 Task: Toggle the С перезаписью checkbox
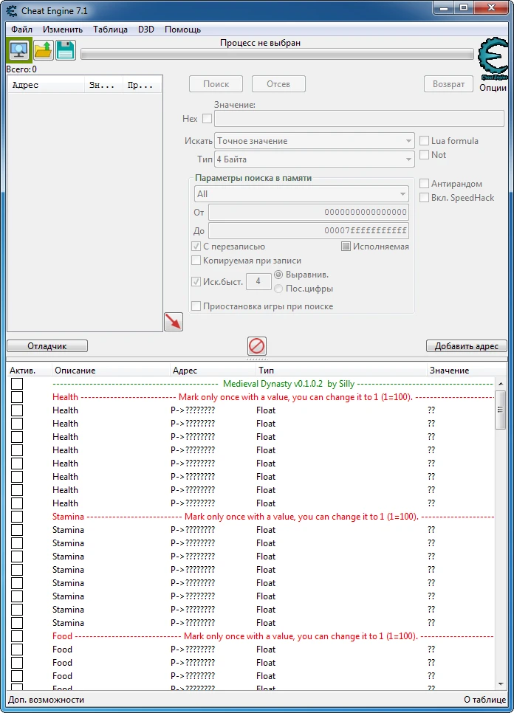(x=196, y=246)
